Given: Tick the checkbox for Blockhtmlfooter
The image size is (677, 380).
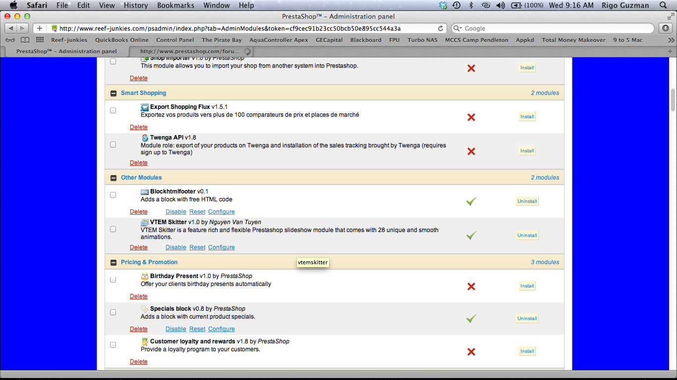Looking at the screenshot, I should click(x=113, y=195).
